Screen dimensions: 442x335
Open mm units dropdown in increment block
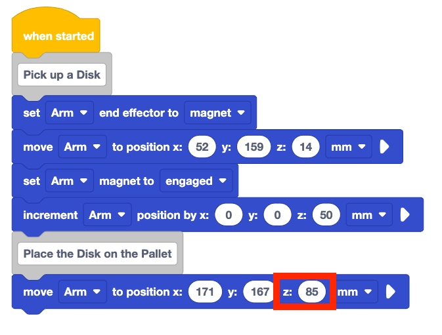click(369, 215)
